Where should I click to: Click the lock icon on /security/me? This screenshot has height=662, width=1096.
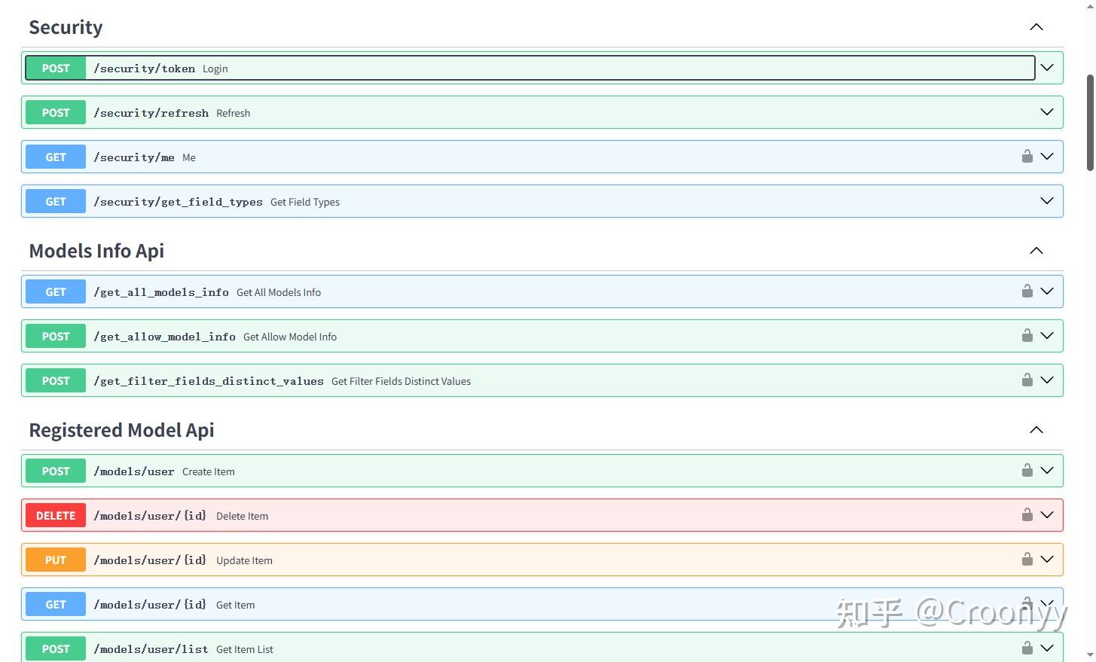(1027, 156)
